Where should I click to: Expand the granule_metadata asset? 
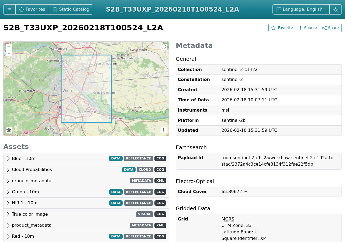[x=86, y=181]
